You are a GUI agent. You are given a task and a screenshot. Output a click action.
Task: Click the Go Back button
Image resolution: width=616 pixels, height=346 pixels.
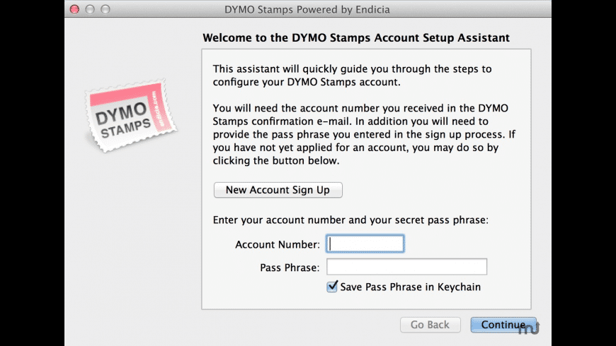pyautogui.click(x=430, y=325)
